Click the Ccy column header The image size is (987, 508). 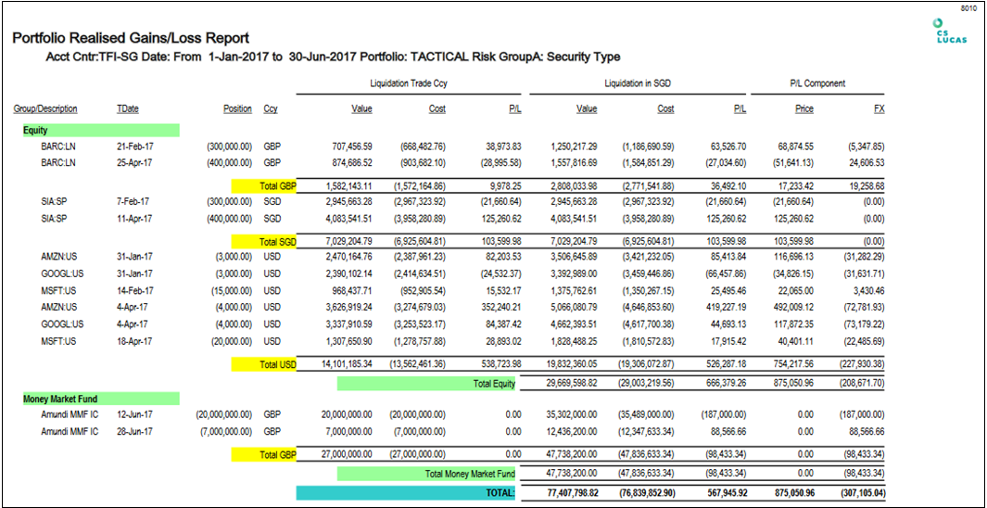272,108
